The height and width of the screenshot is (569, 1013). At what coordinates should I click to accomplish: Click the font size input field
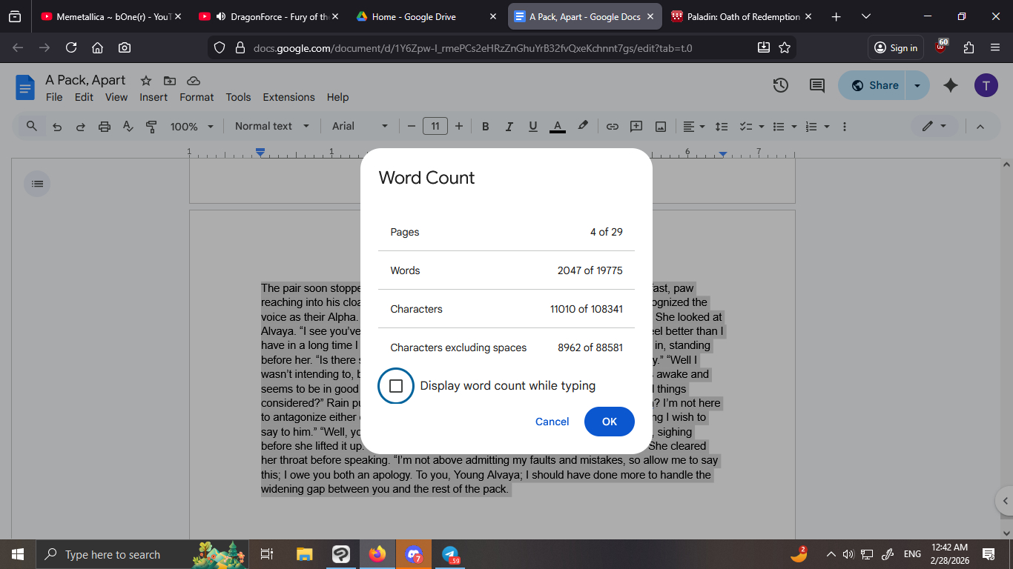click(x=435, y=127)
